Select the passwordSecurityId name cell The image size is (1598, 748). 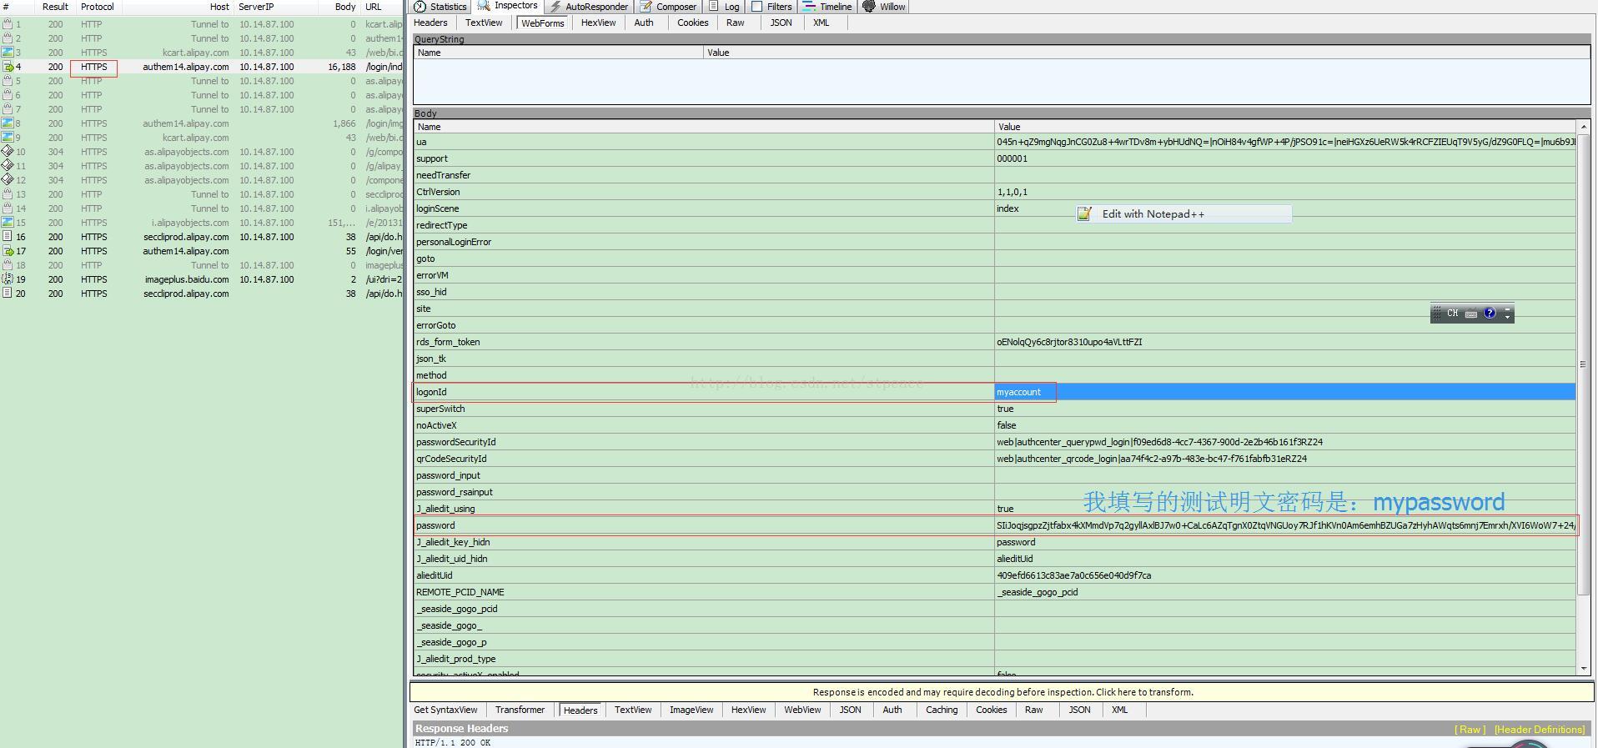tap(704, 442)
